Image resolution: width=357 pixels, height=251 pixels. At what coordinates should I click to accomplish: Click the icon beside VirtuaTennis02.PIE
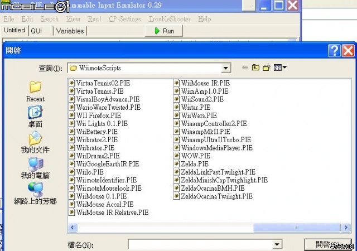pos(72,83)
